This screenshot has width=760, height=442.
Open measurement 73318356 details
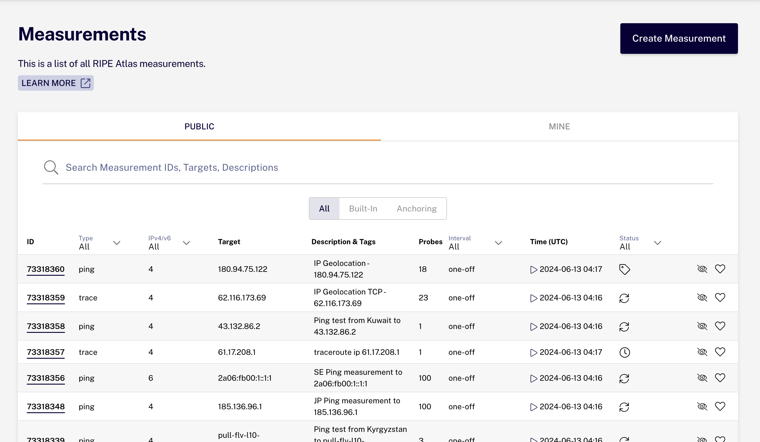tap(46, 378)
